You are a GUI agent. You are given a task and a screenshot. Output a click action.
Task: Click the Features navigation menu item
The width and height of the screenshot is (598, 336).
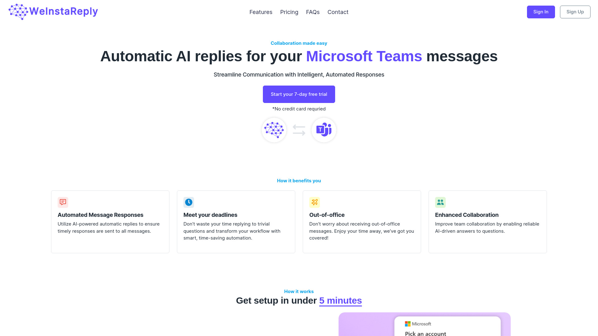point(261,12)
